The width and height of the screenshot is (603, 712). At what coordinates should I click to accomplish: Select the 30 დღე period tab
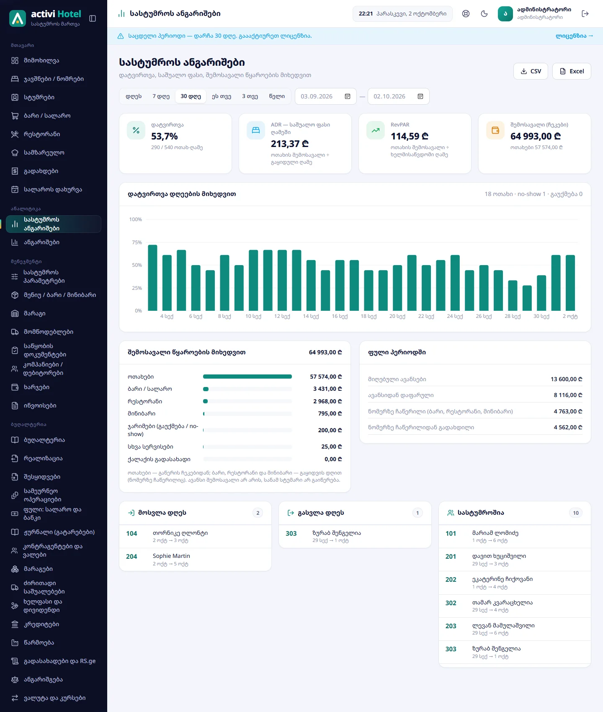coord(191,96)
